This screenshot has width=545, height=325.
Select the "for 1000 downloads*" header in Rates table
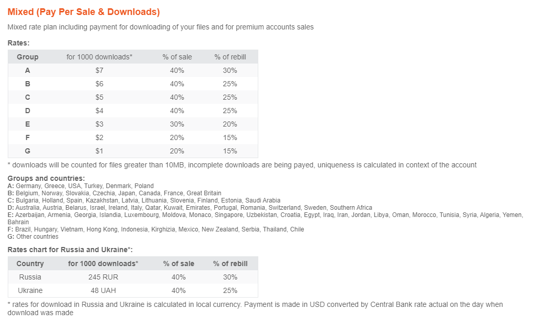[99, 57]
